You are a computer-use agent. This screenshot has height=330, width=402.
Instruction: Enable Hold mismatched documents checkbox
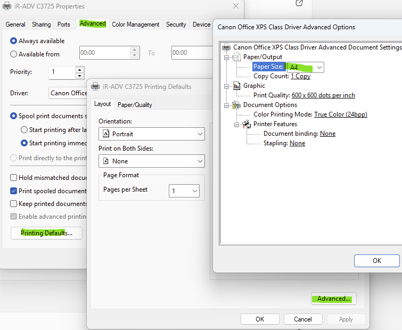click(x=13, y=178)
